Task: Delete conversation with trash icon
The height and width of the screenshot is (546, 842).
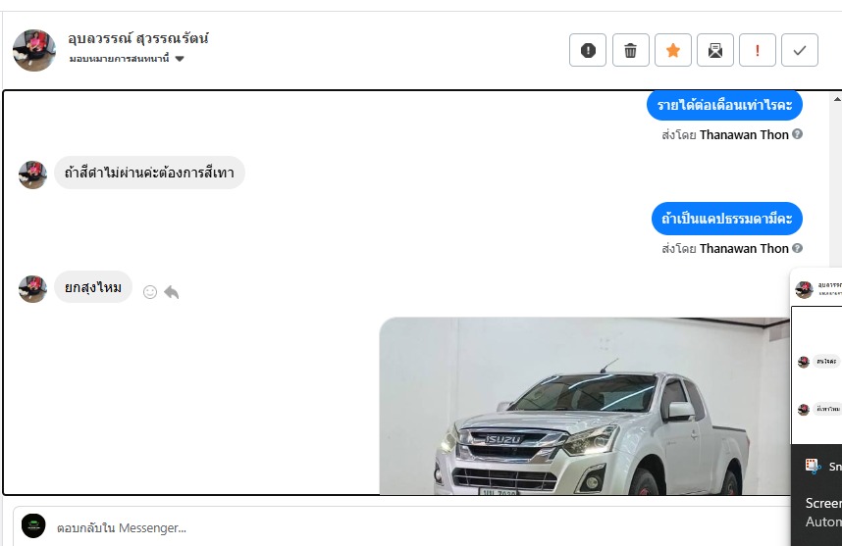Action: pos(630,50)
